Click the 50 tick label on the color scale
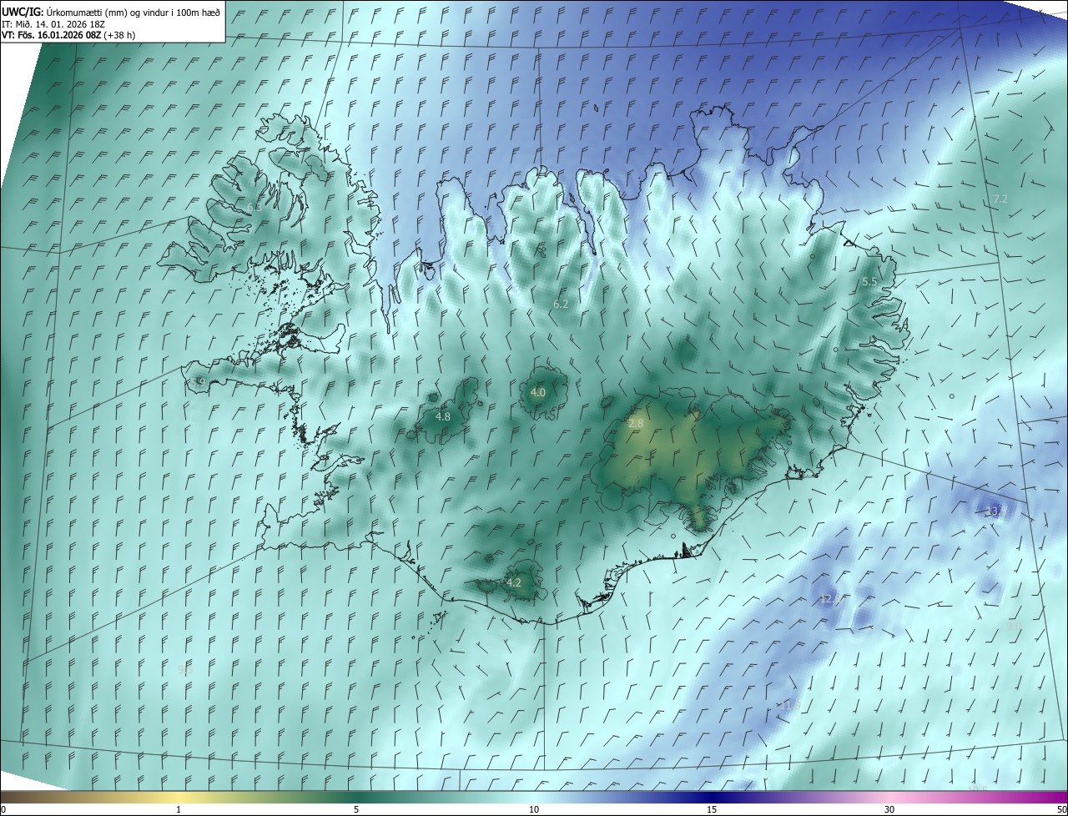1068x816 pixels. [1061, 809]
